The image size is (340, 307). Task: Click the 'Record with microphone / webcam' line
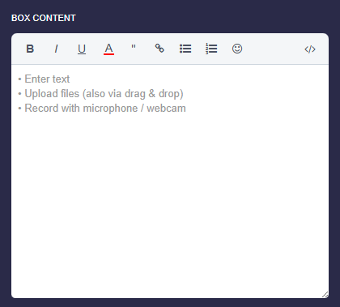coord(102,109)
